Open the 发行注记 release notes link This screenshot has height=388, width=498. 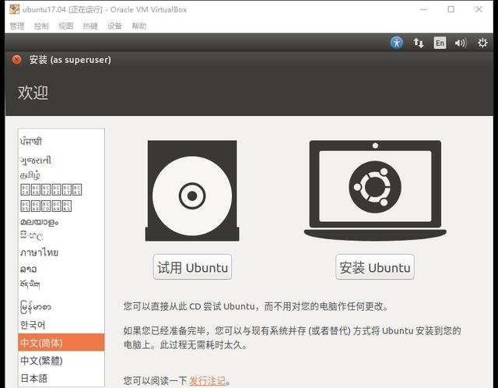tap(207, 381)
